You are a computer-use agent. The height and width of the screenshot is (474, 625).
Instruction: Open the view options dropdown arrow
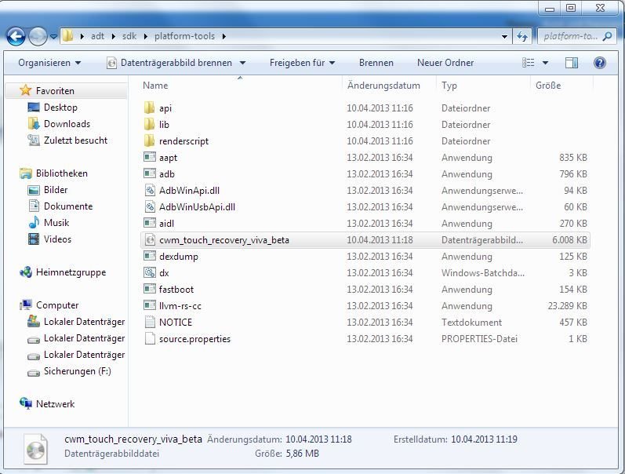pyautogui.click(x=545, y=63)
